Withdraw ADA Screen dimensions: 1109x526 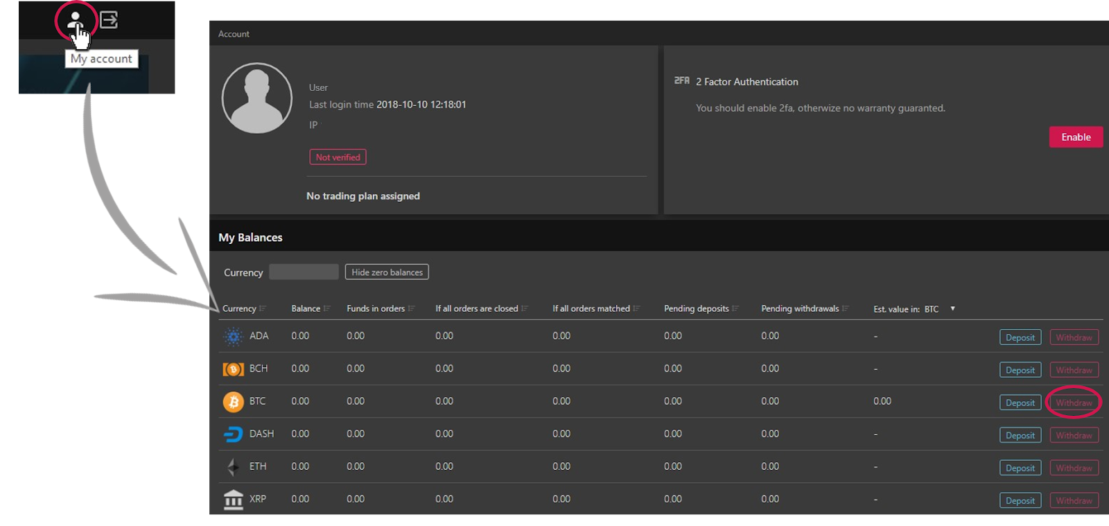(x=1074, y=337)
